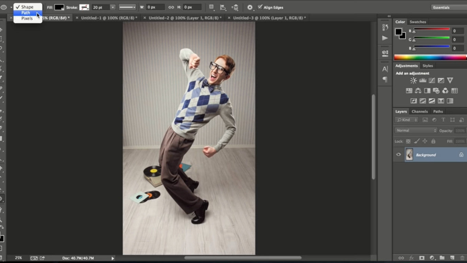Choose Path in the tool mode menu
This screenshot has width=467, height=263.
click(x=27, y=13)
